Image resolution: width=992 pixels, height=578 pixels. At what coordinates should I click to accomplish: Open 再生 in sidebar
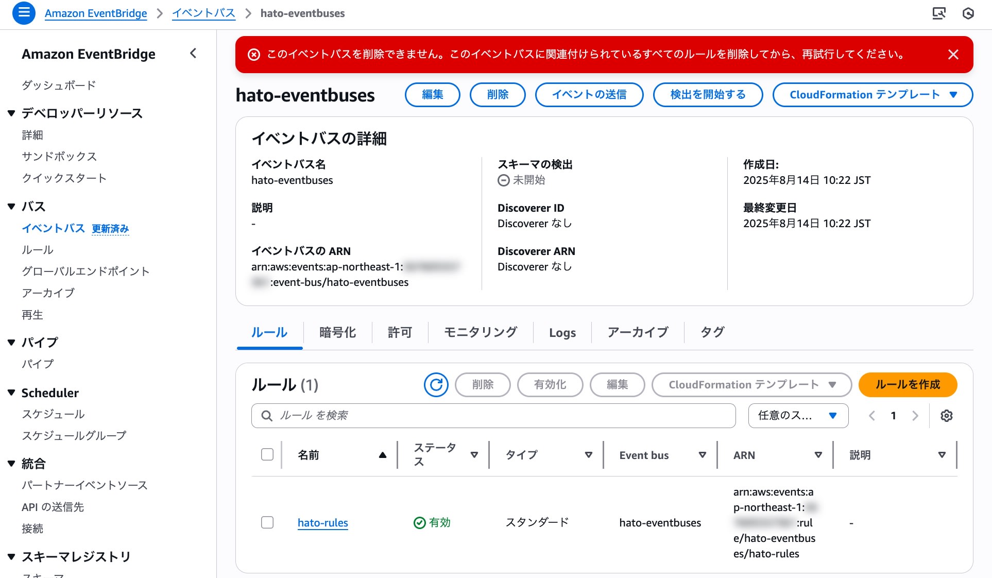[x=32, y=315]
